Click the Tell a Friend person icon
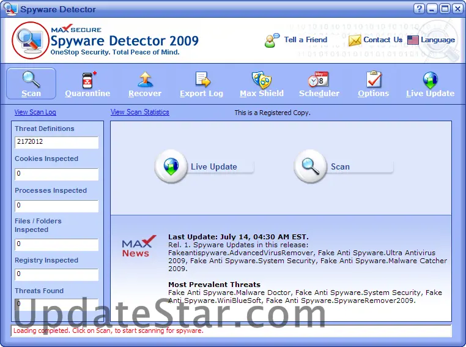The width and height of the screenshot is (466, 347). pyautogui.click(x=272, y=40)
